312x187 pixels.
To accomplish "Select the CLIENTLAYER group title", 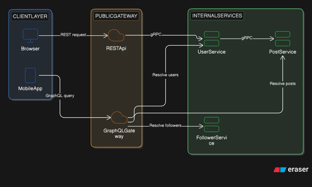I will (x=30, y=16).
